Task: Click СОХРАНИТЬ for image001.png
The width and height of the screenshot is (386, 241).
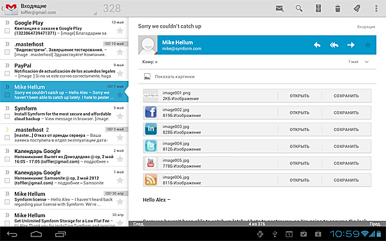Action: point(346,96)
